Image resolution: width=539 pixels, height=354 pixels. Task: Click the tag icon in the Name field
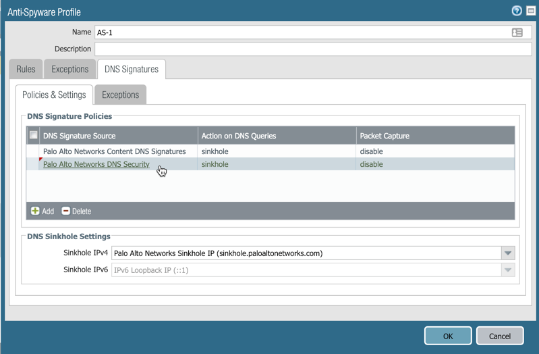[517, 32]
